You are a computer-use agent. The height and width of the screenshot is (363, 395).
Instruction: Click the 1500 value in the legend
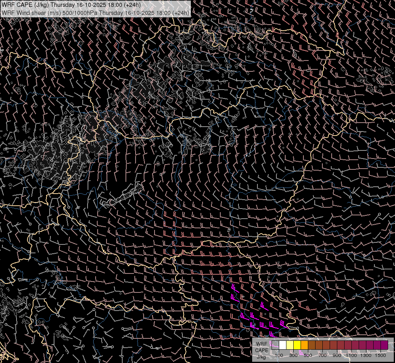pos(380,355)
